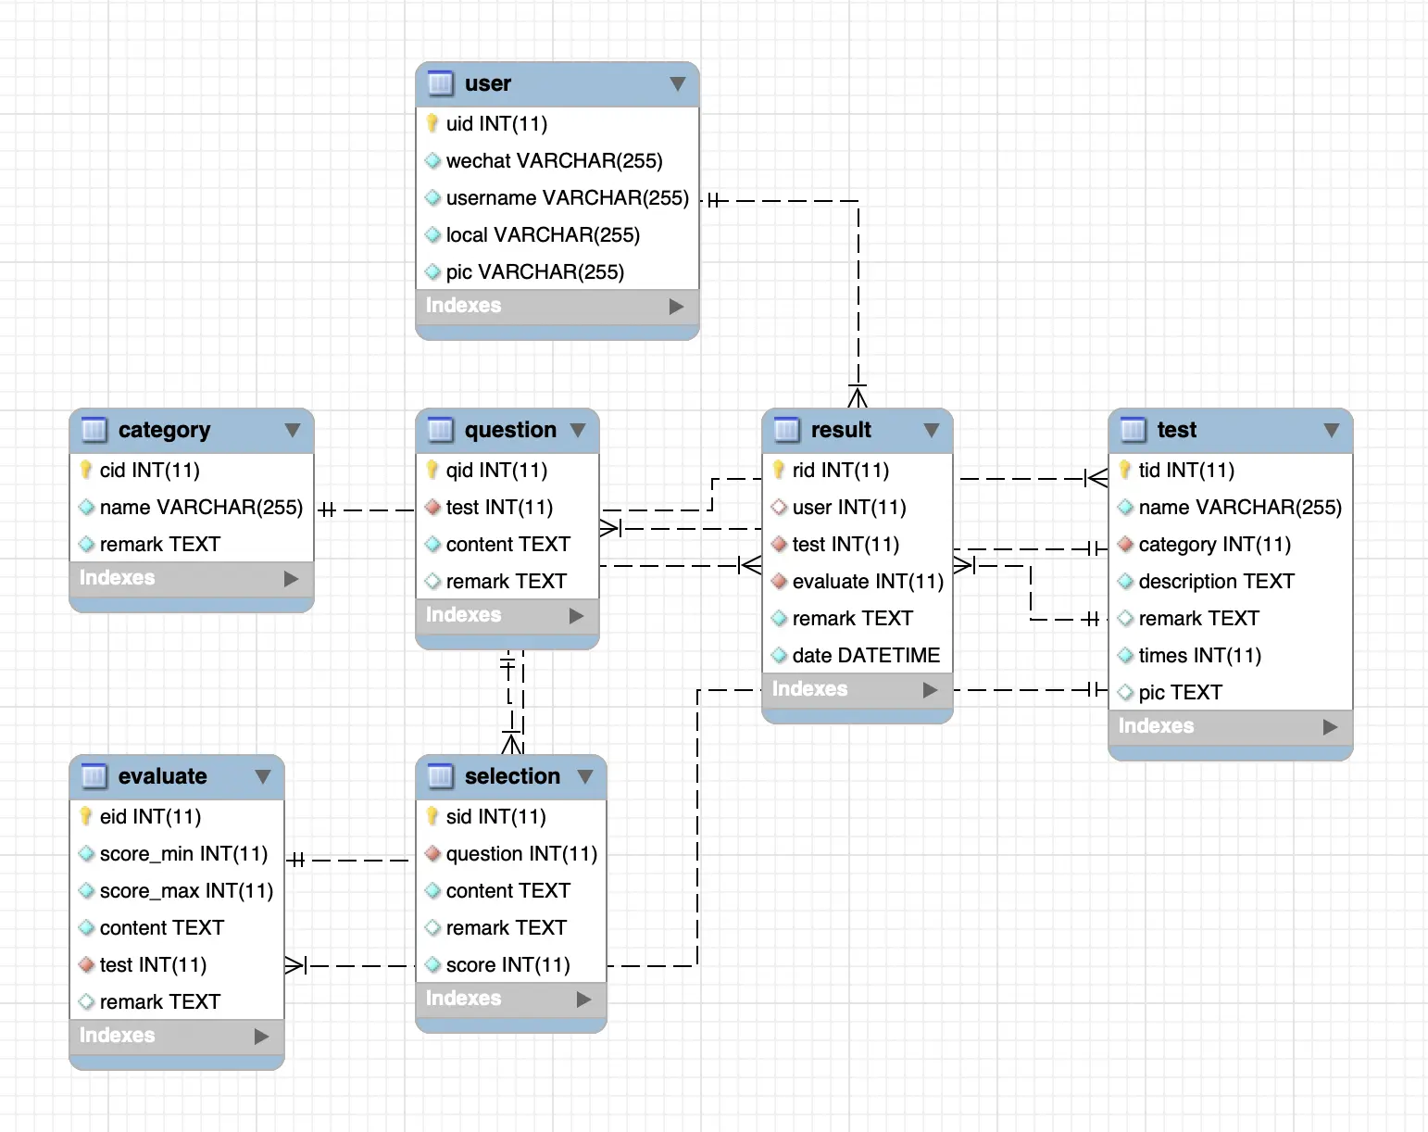This screenshot has height=1132, width=1428.
Task: Click the qid primary key icon
Action: point(432,470)
